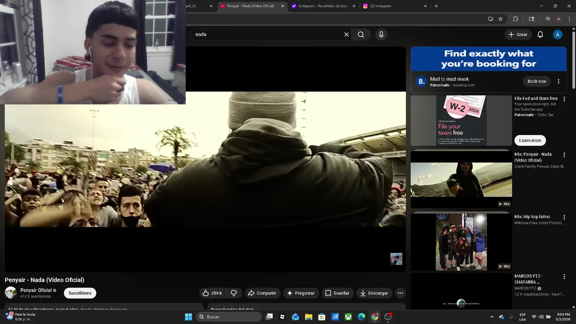The height and width of the screenshot is (324, 576).
Task: Launch Xbox app from the taskbar
Action: tap(348, 317)
